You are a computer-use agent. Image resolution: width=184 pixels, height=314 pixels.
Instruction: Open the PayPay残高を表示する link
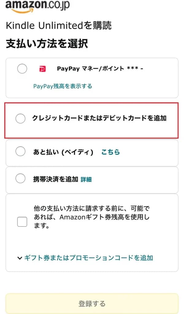pos(63,86)
